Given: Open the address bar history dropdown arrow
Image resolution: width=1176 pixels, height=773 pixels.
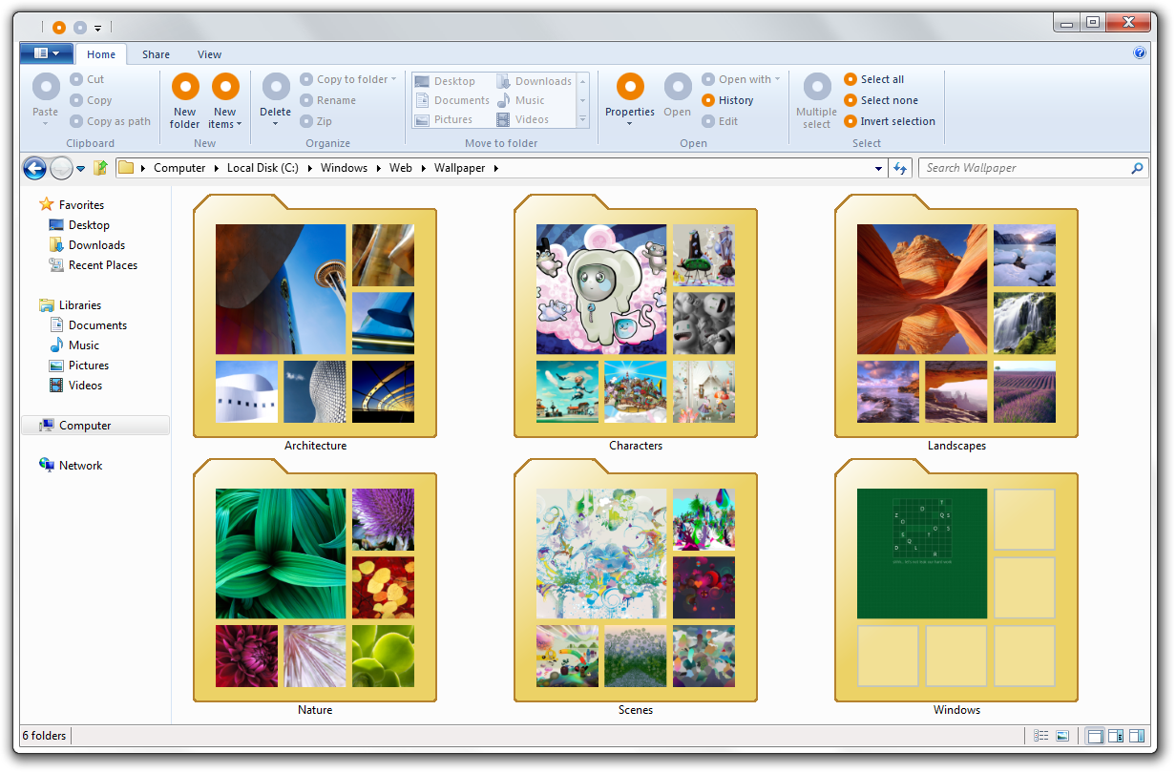Looking at the screenshot, I should 878,169.
